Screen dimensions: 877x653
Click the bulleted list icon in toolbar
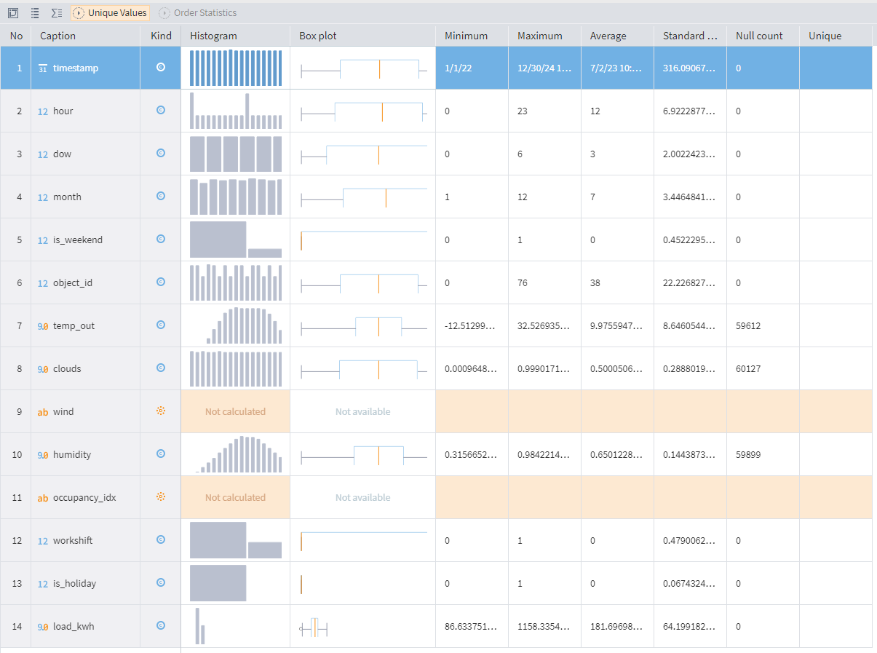(35, 13)
